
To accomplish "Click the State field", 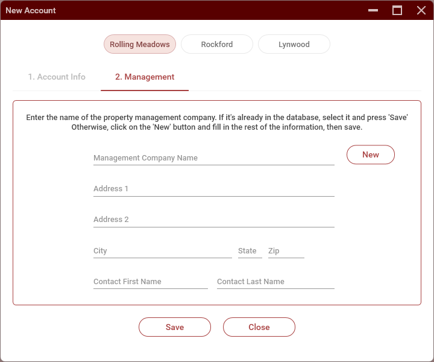I will click(250, 251).
